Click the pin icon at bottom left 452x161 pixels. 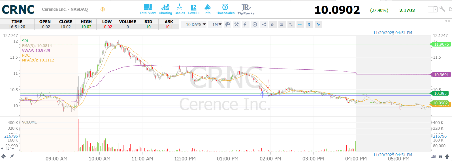[x=12, y=156]
